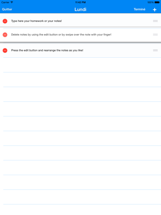Select the 'Delete notes by using the edit button' text
This screenshot has width=161, height=215.
34,34
